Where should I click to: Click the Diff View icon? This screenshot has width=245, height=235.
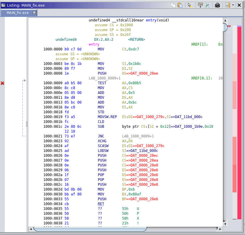(207, 5)
